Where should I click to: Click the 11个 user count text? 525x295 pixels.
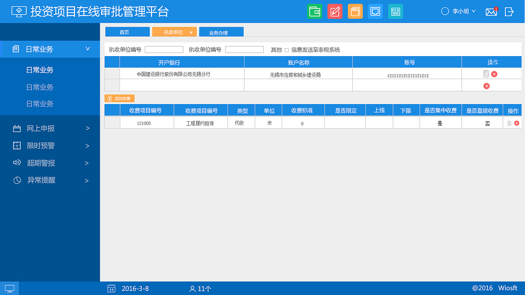click(205, 289)
